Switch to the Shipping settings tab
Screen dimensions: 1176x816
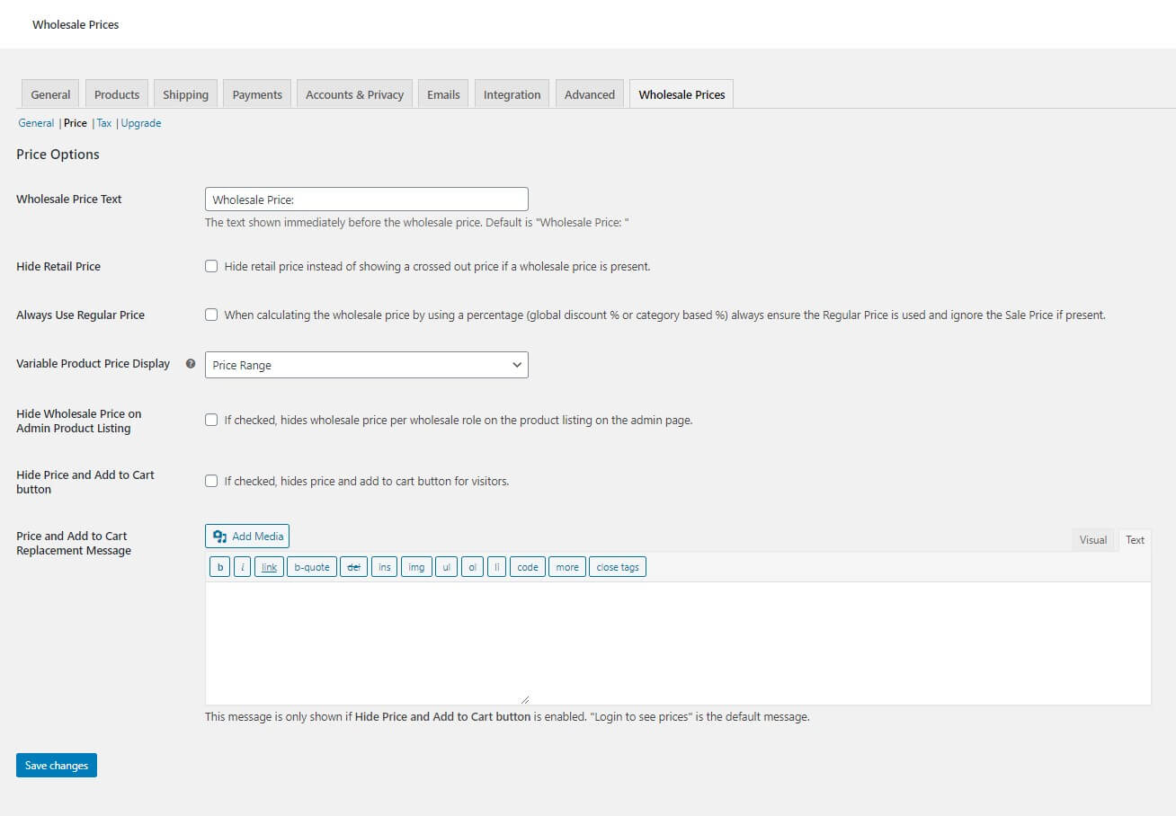185,94
